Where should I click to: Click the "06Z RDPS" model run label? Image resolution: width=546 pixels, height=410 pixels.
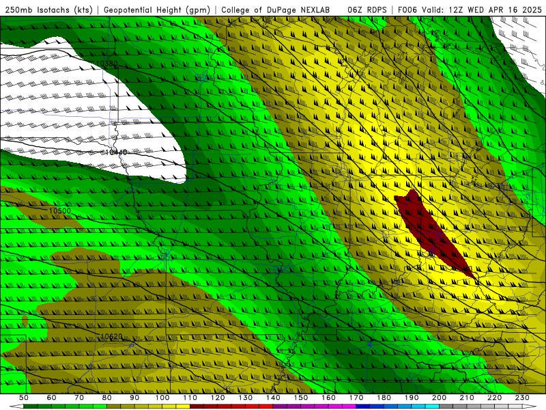point(367,10)
